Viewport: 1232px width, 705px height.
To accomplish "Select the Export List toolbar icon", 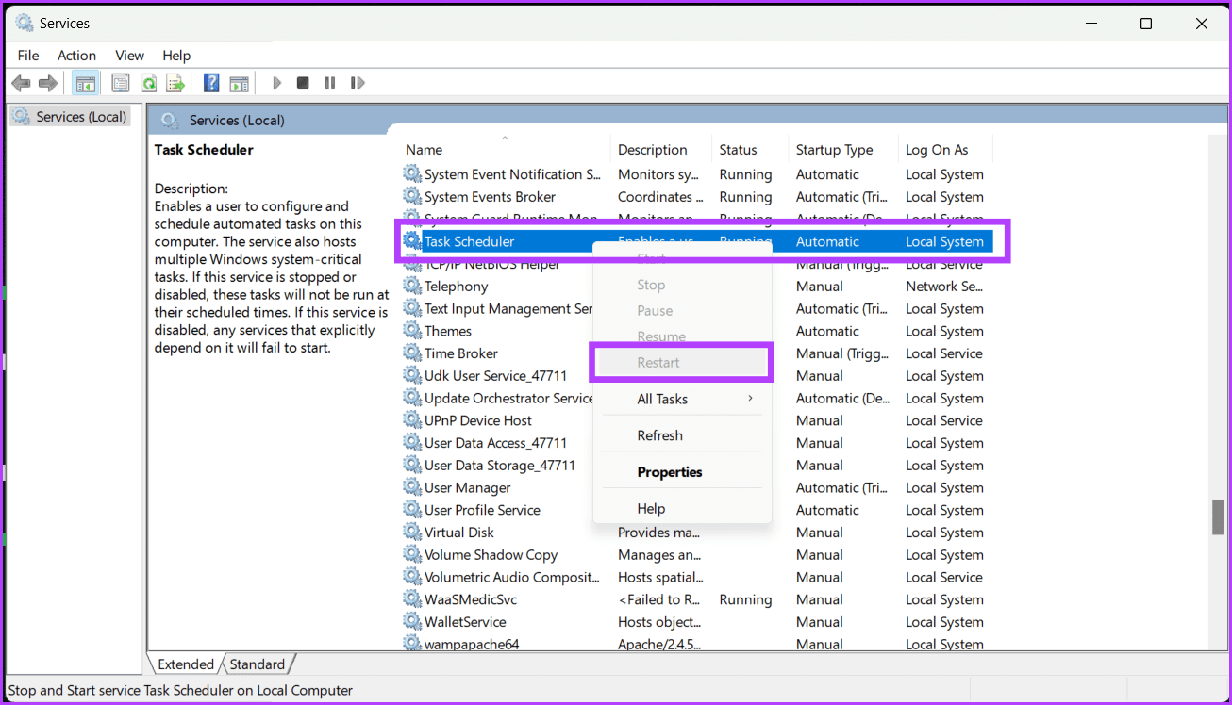I will coord(175,82).
